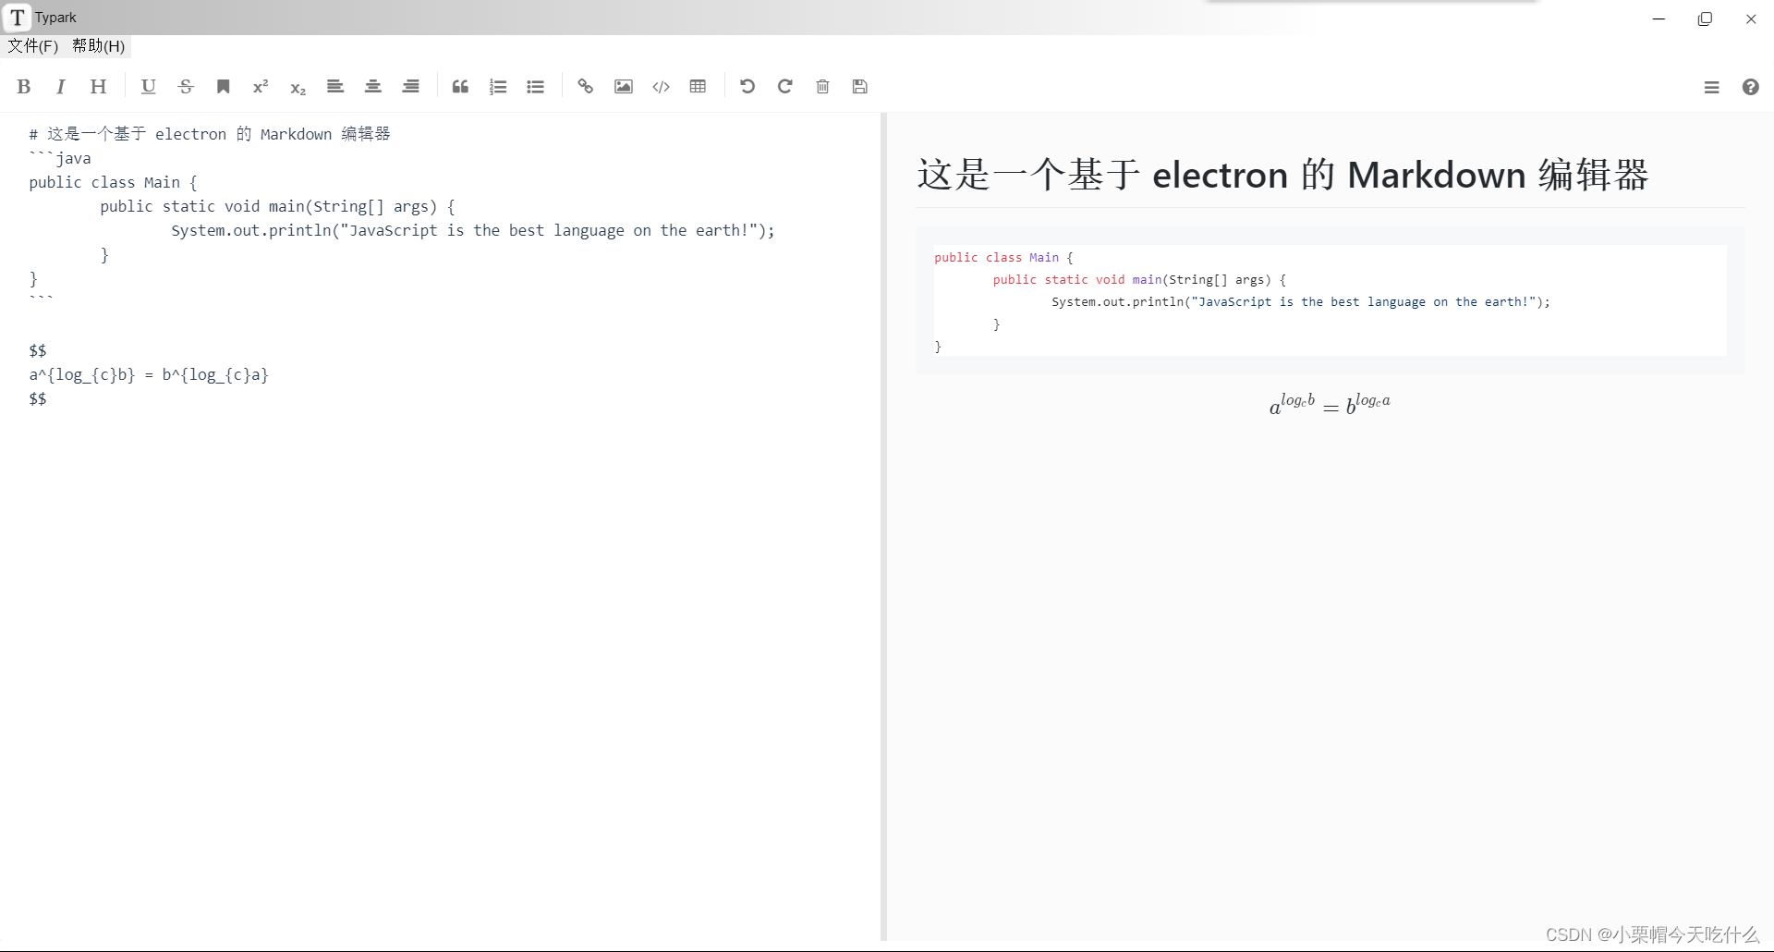Click the a^{log_{c}b} formula line in the editor
1774x952 pixels.
149,374
